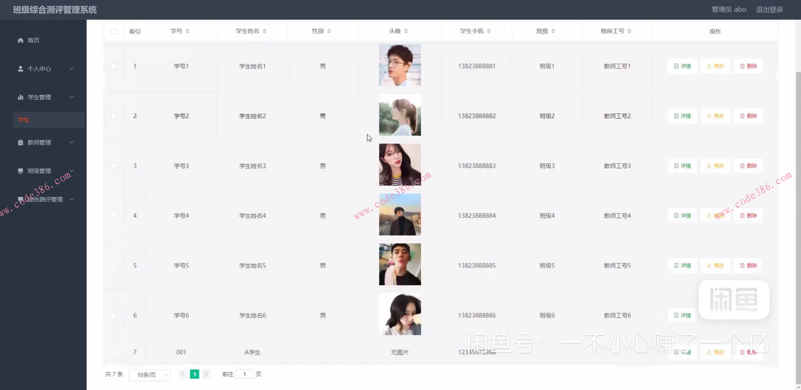
Task: Expand the 综合测评管理 menu
Action: (x=46, y=199)
